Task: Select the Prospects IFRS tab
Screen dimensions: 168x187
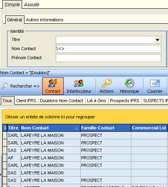Action: pyautogui.click(x=125, y=101)
